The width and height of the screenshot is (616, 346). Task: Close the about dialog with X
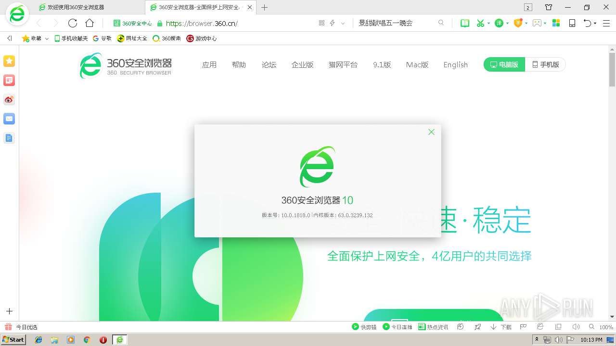(x=431, y=132)
